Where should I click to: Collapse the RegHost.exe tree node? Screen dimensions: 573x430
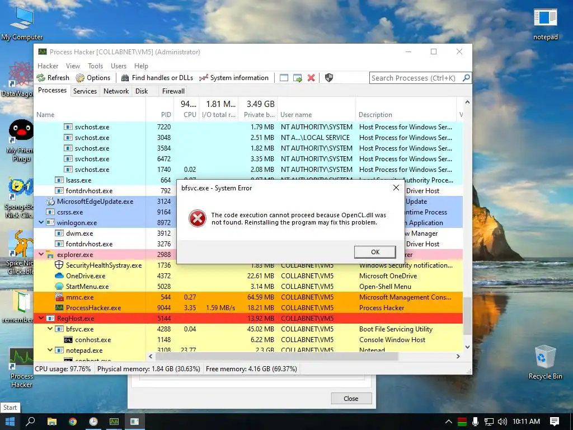[41, 318]
